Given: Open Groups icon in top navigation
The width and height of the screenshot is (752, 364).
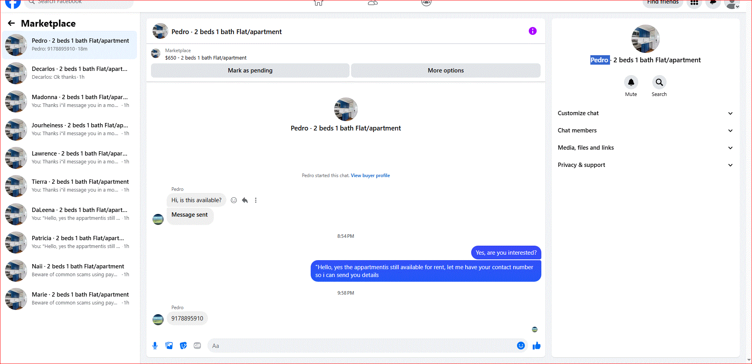Looking at the screenshot, I should (x=426, y=3).
